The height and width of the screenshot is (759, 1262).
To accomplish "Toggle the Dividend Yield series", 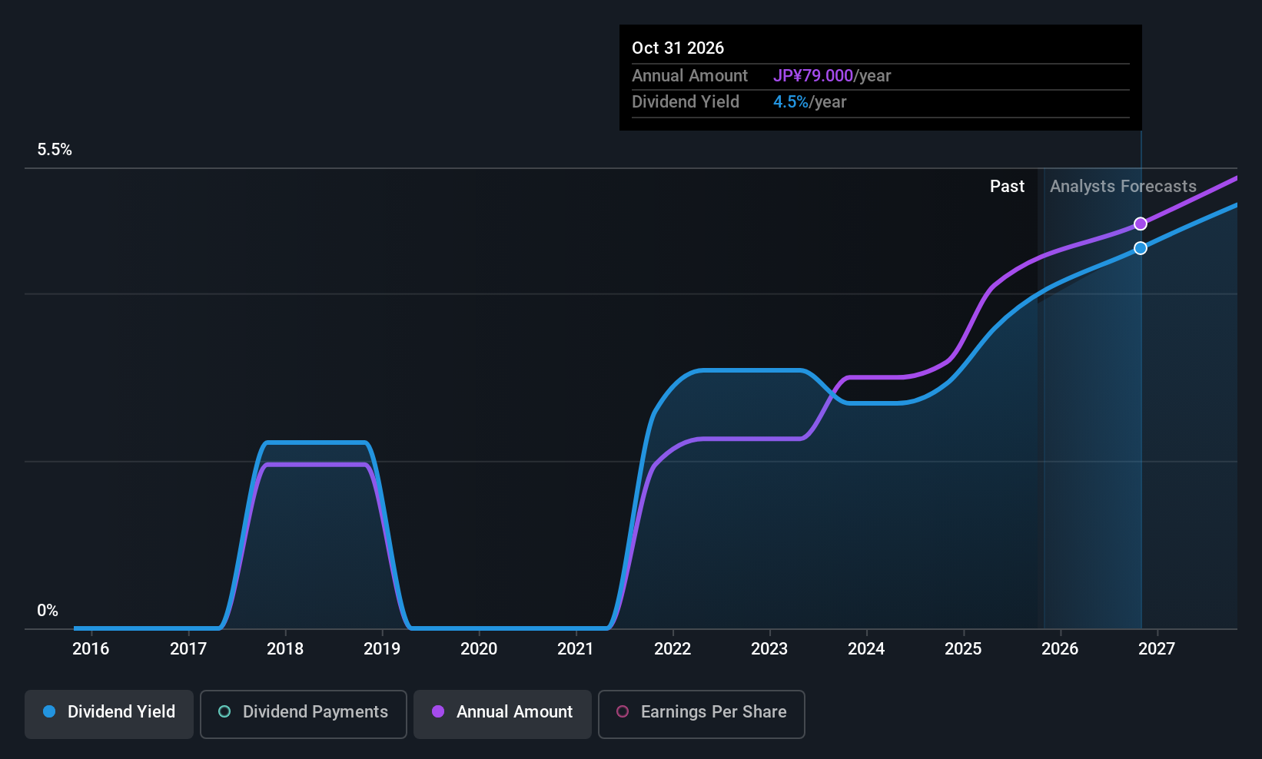I will [108, 714].
